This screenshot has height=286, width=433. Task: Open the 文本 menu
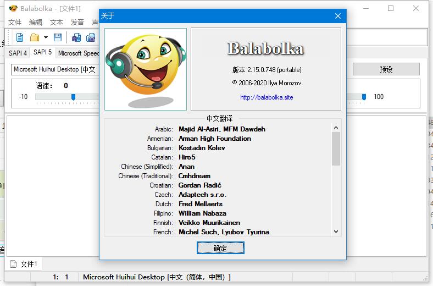tap(57, 23)
